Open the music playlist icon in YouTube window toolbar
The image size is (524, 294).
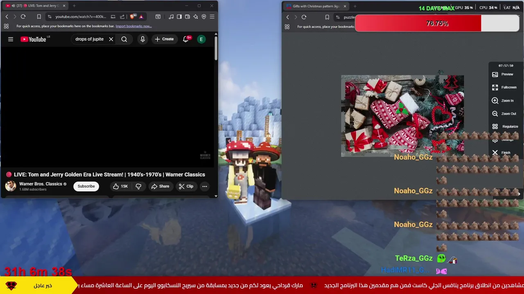click(x=170, y=17)
